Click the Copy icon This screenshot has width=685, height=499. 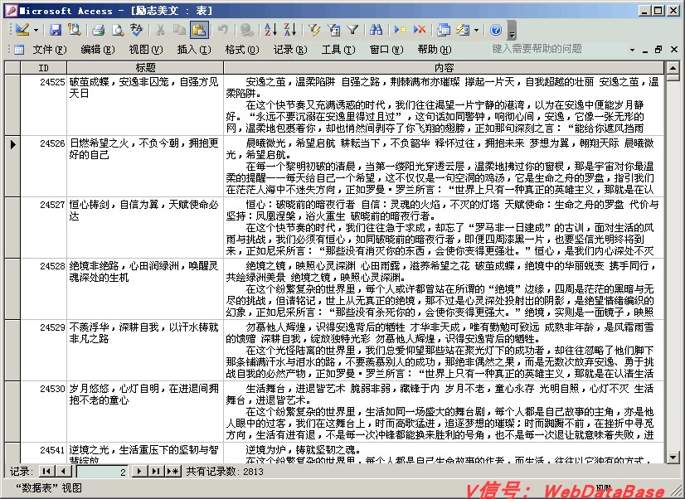pos(180,30)
